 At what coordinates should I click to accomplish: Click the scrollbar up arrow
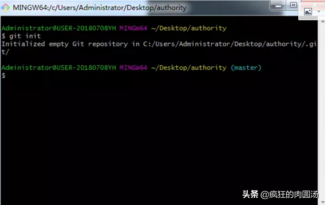322,21
